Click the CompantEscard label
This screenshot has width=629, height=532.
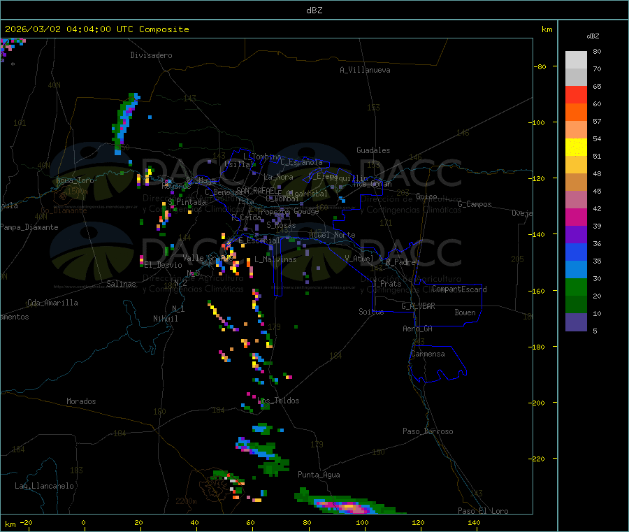[x=459, y=289]
